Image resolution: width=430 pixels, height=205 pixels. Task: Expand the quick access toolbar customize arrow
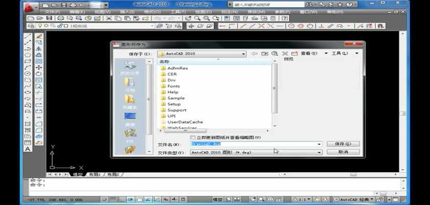tap(106, 5)
